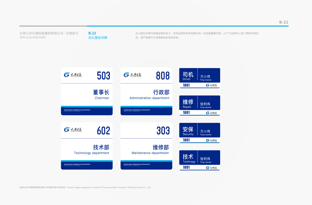This screenshot has width=312, height=205.
Task: Click the 技术部 title text
Action: (x=101, y=147)
